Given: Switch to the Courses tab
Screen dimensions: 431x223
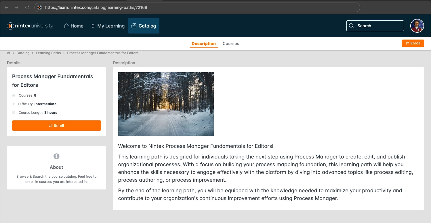Looking at the screenshot, I should tap(231, 44).
